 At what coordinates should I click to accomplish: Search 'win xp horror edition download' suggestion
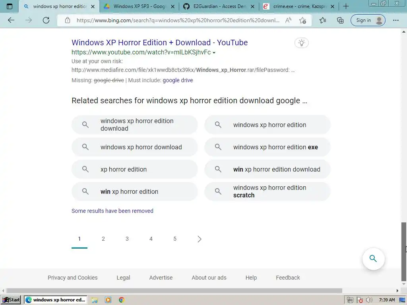267,169
